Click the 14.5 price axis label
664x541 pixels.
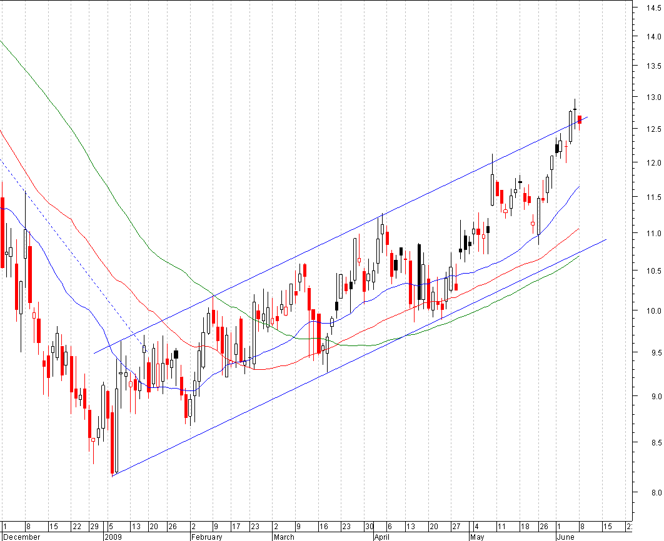click(653, 7)
